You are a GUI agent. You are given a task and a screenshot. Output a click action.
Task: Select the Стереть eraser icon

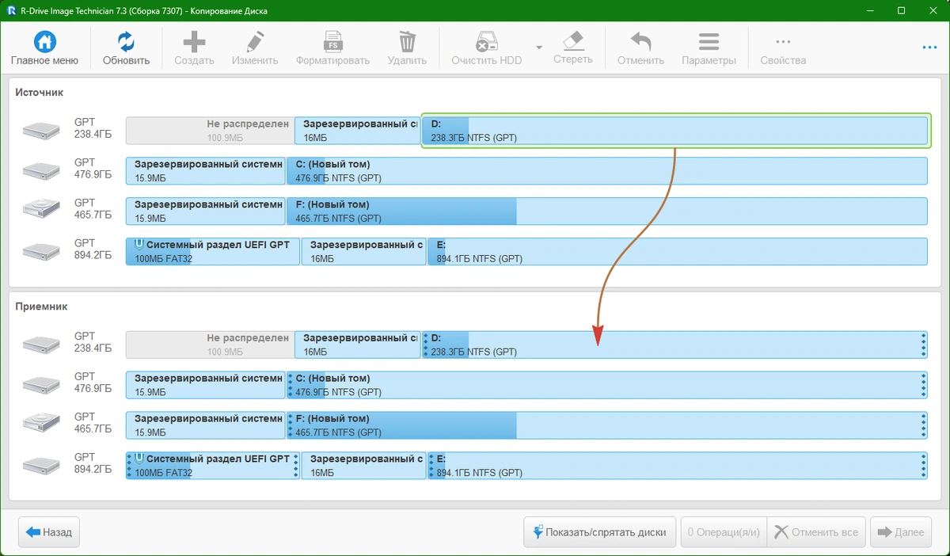click(572, 41)
